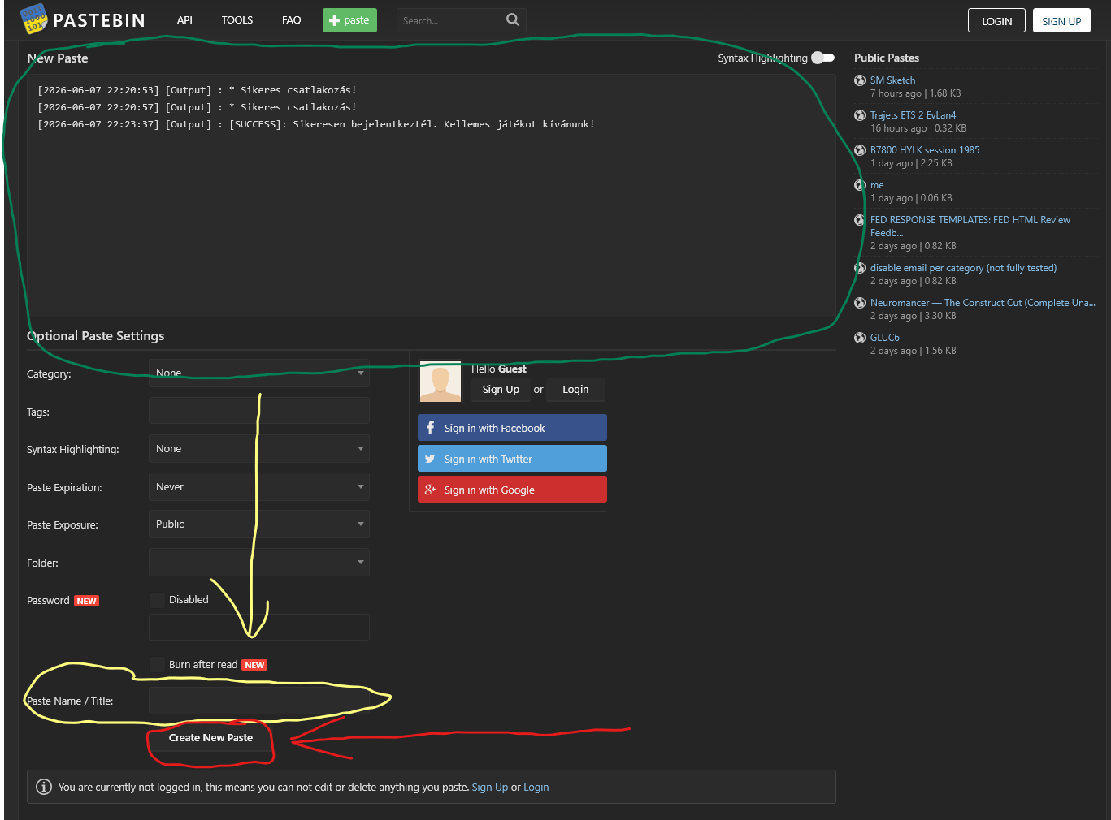Click the Password input field
Viewport: 1111px width, 820px height.
[x=259, y=627]
